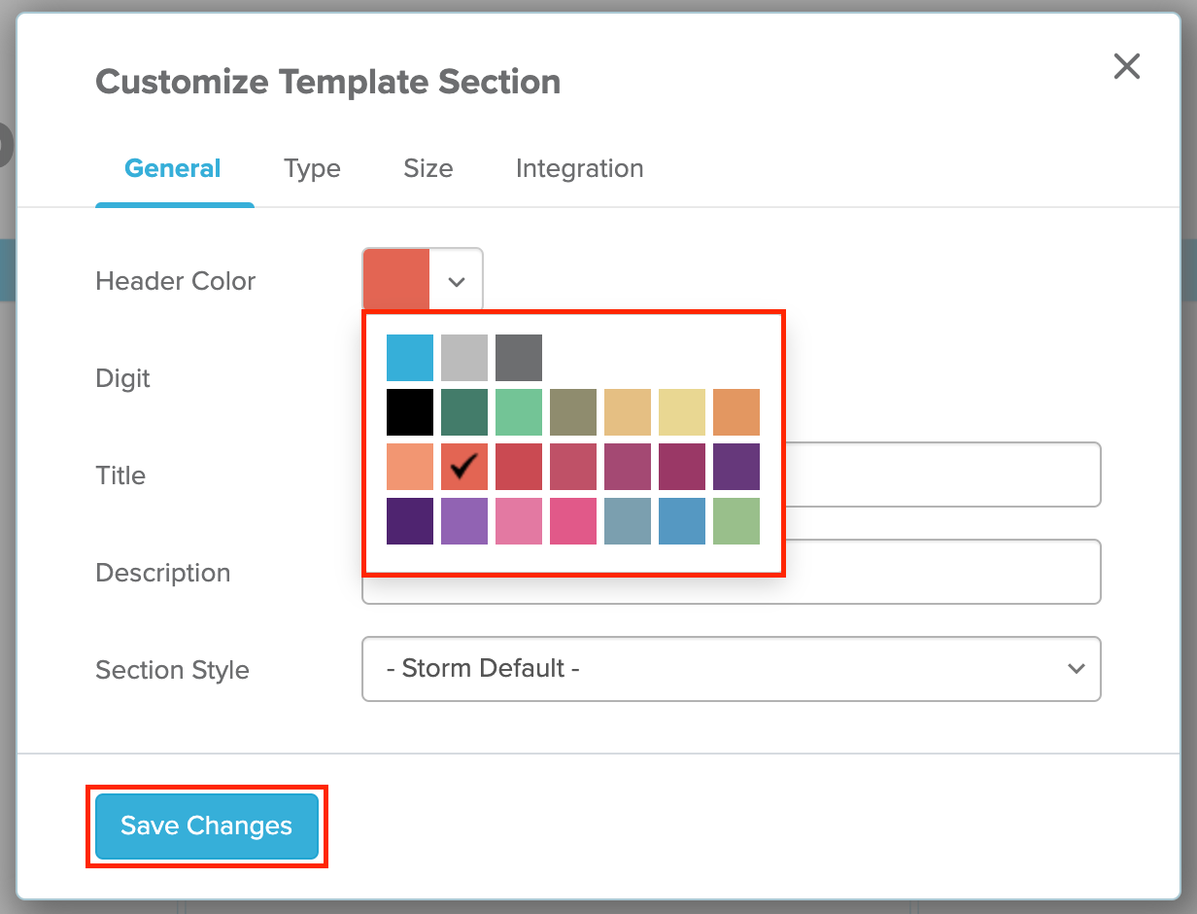Click into the Description input field
Image resolution: width=1197 pixels, height=914 pixels.
tap(942, 572)
